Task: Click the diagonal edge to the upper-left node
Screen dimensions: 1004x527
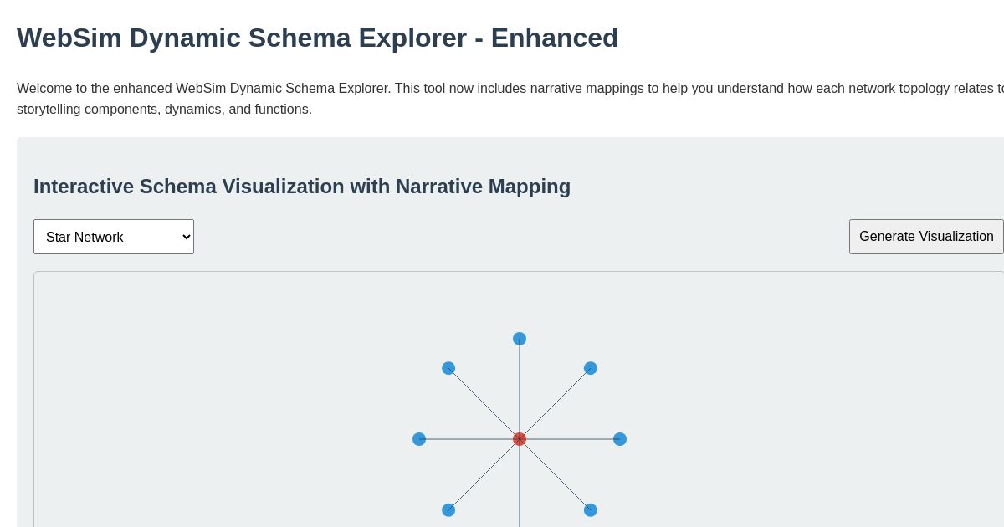Action: click(484, 403)
